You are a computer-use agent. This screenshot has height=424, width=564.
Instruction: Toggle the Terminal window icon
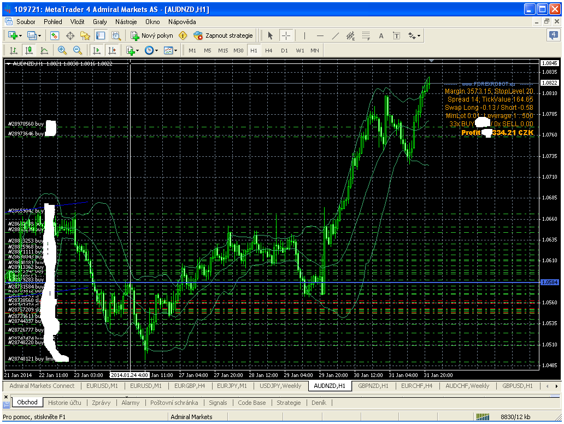click(101, 36)
